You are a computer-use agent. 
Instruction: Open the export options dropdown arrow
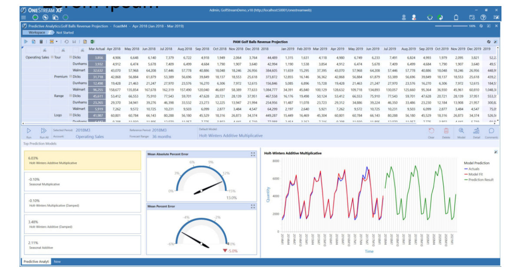click(x=57, y=41)
